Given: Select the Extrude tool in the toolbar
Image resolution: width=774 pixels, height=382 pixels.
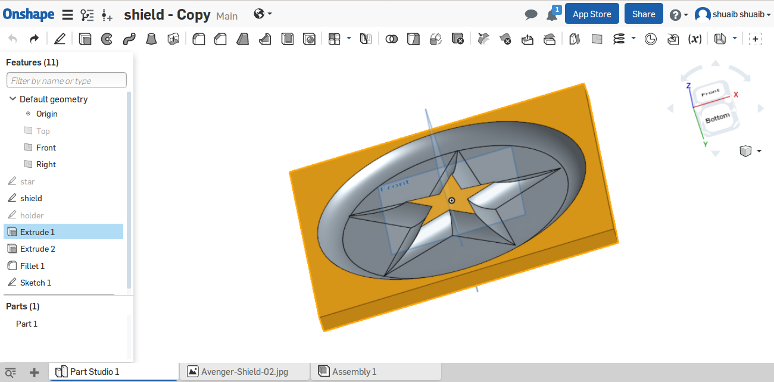Looking at the screenshot, I should pos(85,39).
